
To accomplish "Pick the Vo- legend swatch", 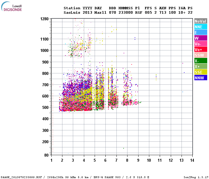I will tap(201, 44).
